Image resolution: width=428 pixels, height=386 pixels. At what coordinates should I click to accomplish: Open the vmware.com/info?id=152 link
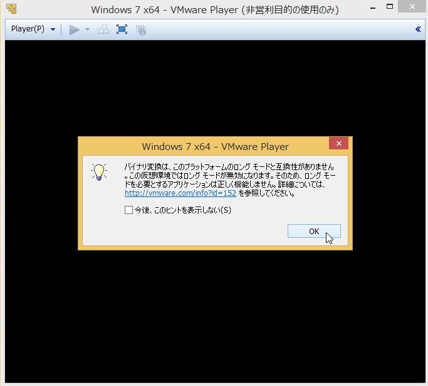point(180,193)
